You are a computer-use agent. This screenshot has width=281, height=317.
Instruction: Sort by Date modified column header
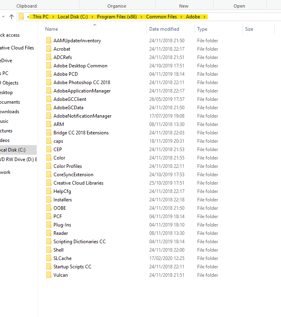[x=164, y=29]
